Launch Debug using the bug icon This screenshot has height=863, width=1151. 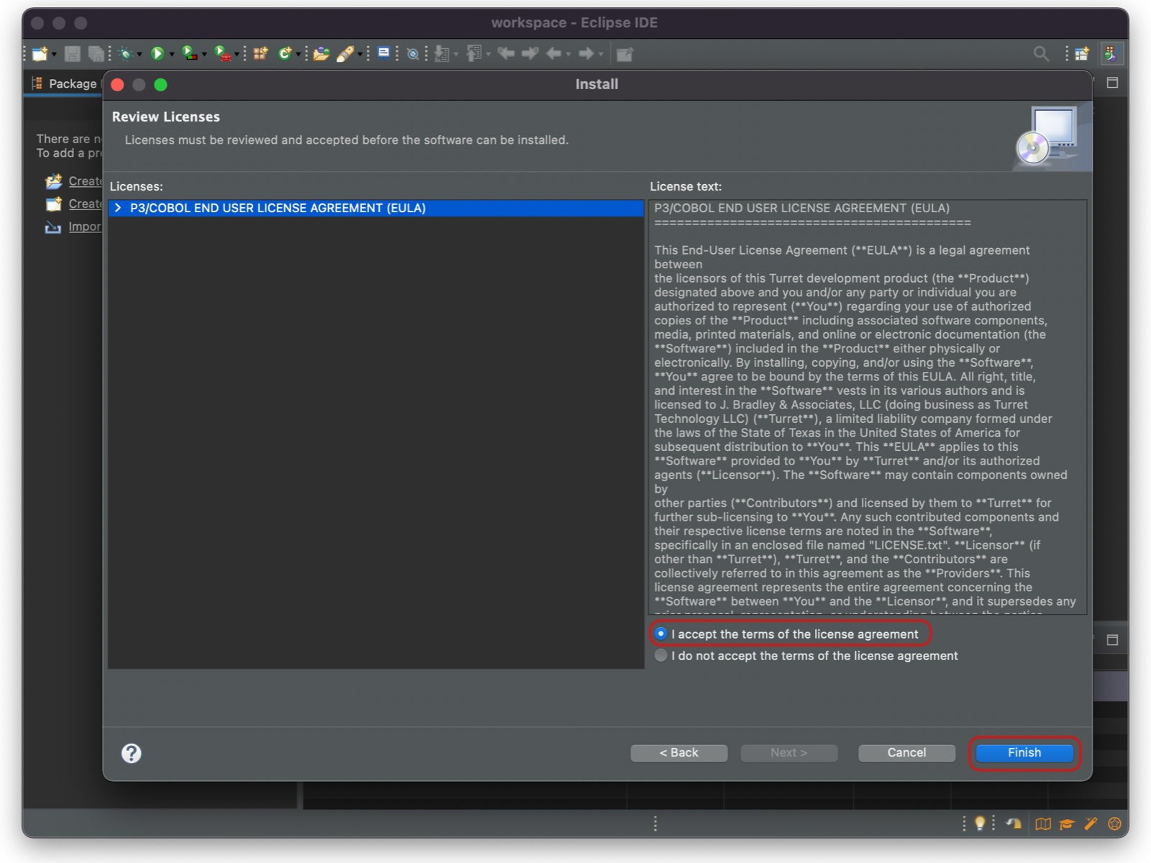coord(126,54)
